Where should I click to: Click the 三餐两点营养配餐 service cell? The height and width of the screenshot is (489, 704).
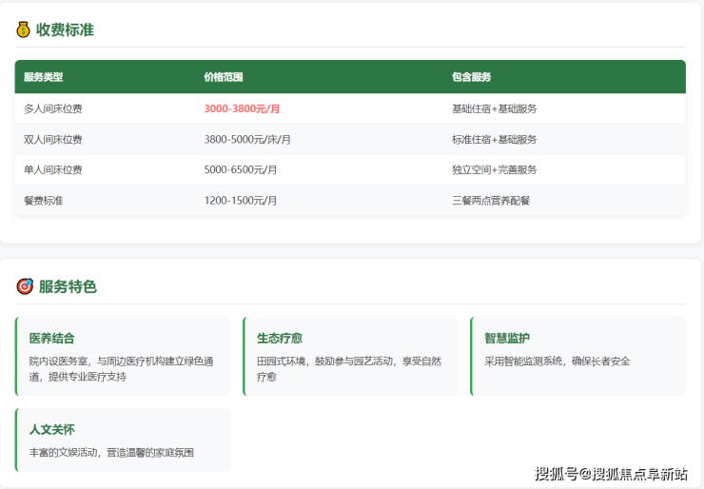tap(491, 201)
